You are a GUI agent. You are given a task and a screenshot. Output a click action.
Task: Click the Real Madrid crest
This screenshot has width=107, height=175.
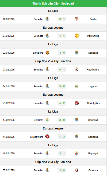pyautogui.click(x=77, y=69)
